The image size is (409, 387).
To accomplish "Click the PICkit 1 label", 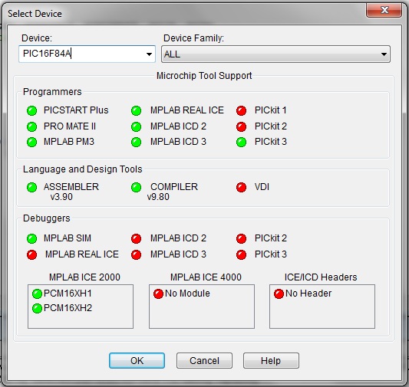I will pyautogui.click(x=271, y=110).
